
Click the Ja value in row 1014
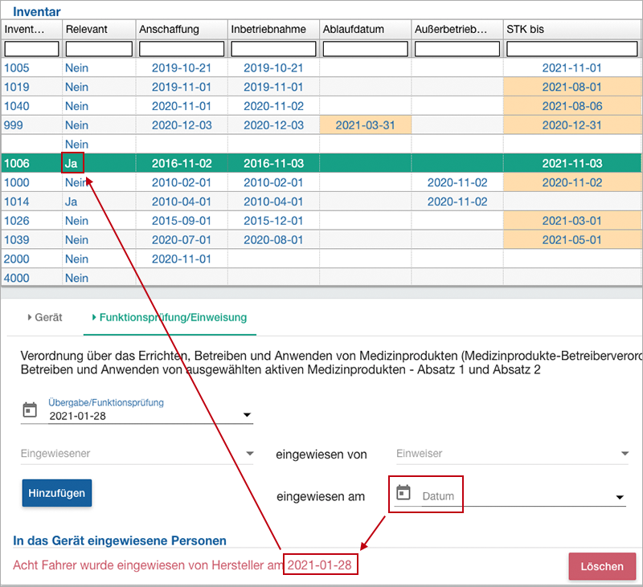pyautogui.click(x=71, y=202)
